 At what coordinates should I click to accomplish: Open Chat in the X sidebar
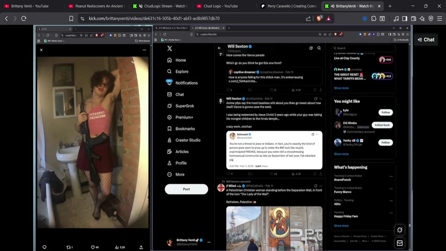(x=175, y=94)
